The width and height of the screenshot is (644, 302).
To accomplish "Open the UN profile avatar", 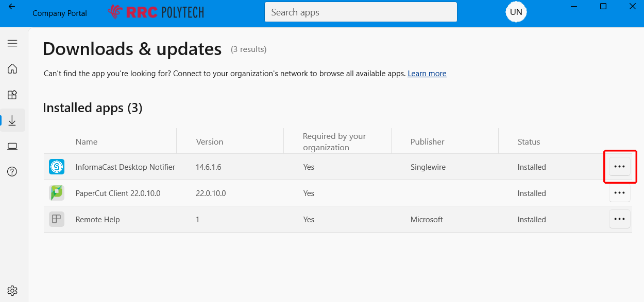I will [516, 11].
